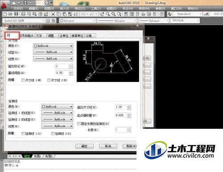Toggle suppress 延伸线 2 checkbox
This screenshot has width=223, height=172.
53,134
